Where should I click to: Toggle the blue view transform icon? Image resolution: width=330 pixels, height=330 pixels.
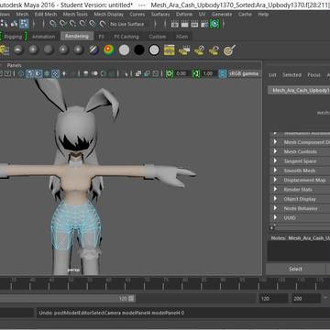223,73
